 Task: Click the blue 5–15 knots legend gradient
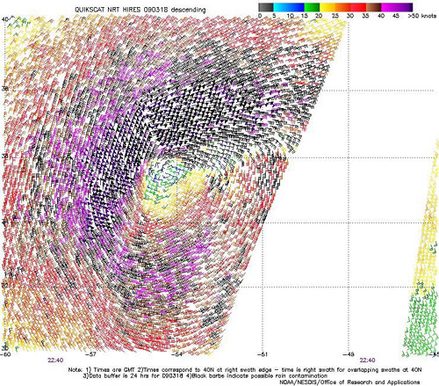(289, 7)
